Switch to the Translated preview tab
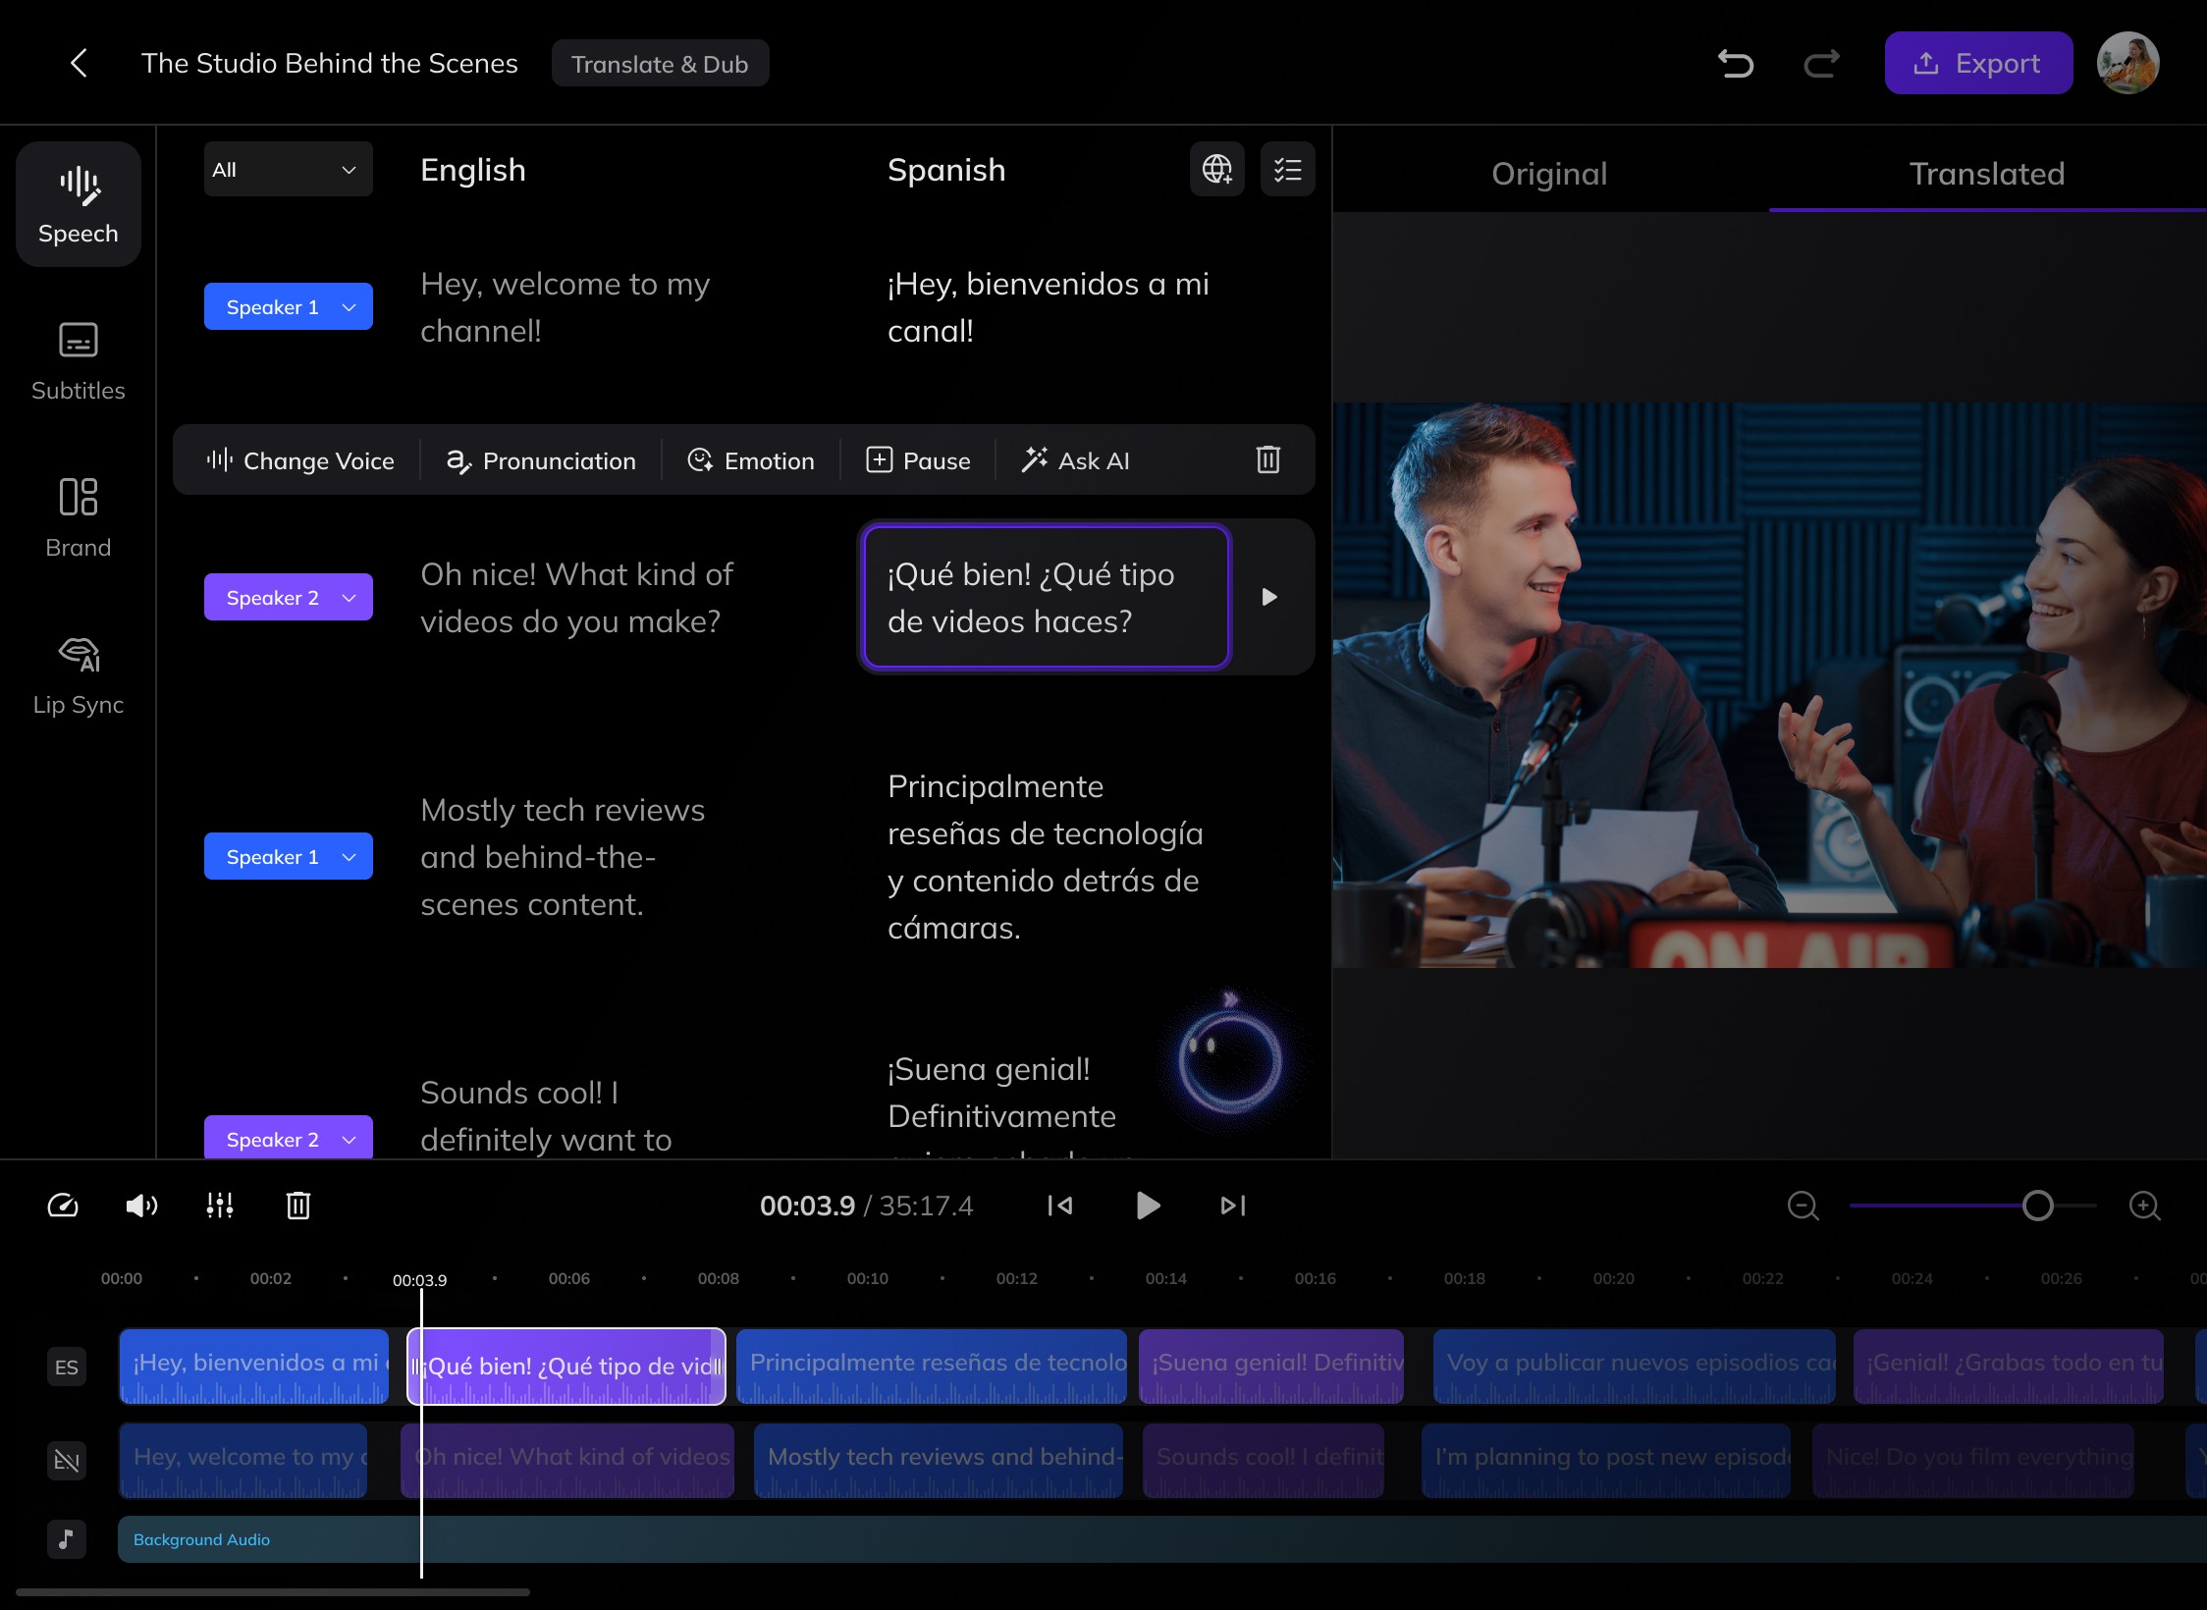The height and width of the screenshot is (1610, 2207). [x=1986, y=174]
